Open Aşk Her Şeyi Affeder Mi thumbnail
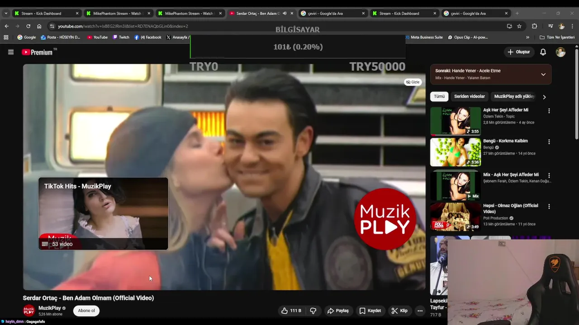 click(x=456, y=121)
